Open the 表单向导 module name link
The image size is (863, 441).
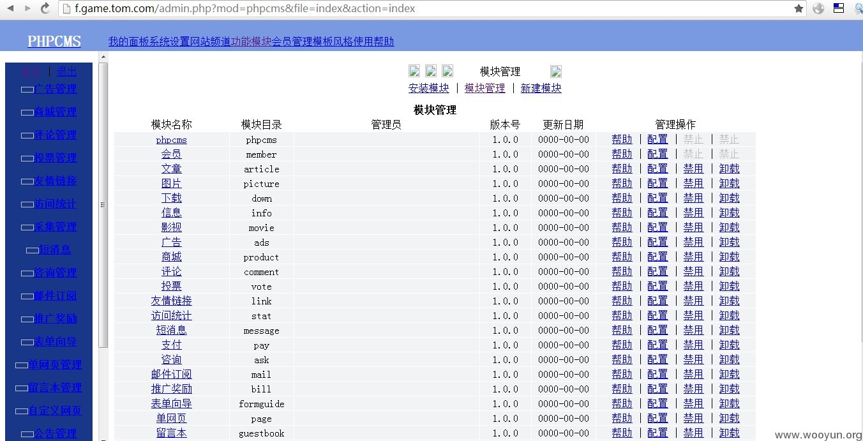click(x=172, y=403)
